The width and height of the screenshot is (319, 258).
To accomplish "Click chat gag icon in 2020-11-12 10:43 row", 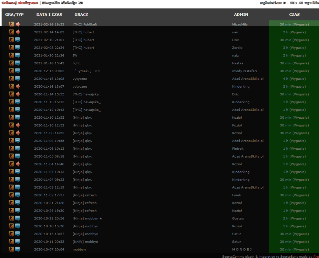I will [x=18, y=110].
